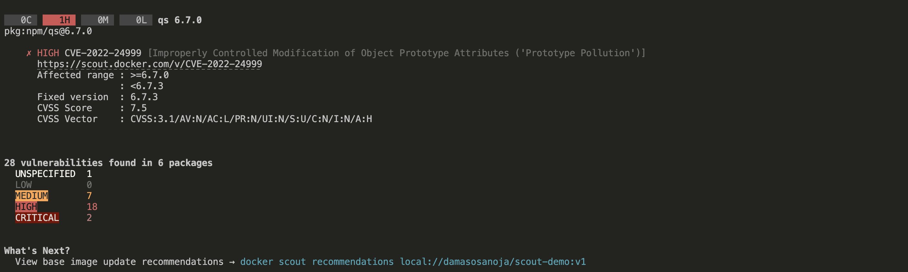Screen dimensions: 908x272
Task: Click the gray 0M severity badge
Action: tap(98, 20)
